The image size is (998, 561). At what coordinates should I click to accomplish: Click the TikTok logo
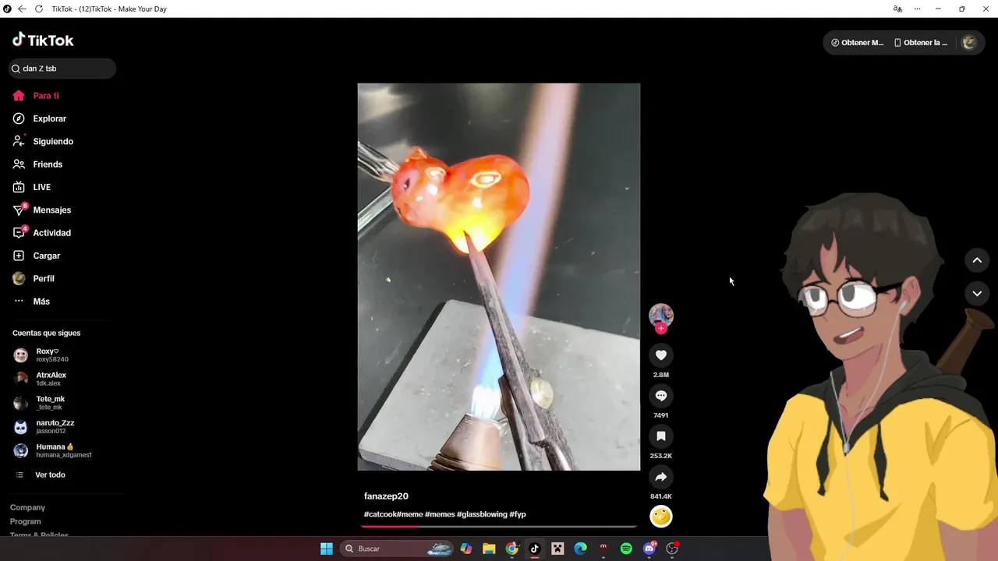click(x=43, y=40)
